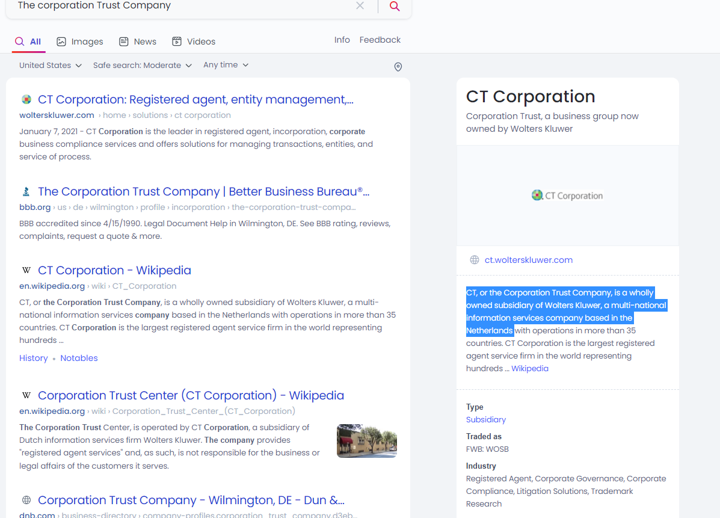Open The Corporation Trust Company BBB result

(203, 191)
